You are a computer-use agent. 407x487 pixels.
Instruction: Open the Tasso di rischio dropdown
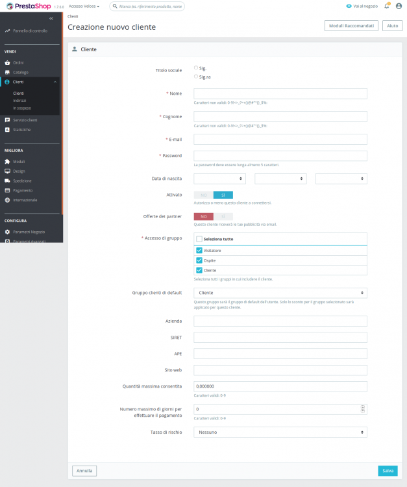(x=280, y=432)
